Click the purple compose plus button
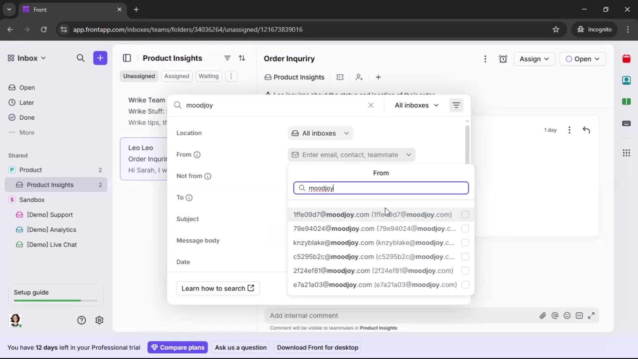Screen dimensions: 638x359 tap(100, 58)
